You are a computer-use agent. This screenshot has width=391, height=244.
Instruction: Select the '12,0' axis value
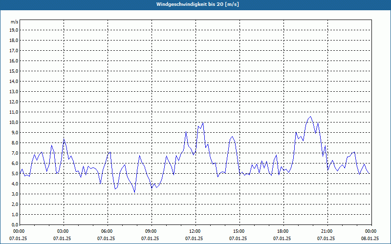coord(14,102)
